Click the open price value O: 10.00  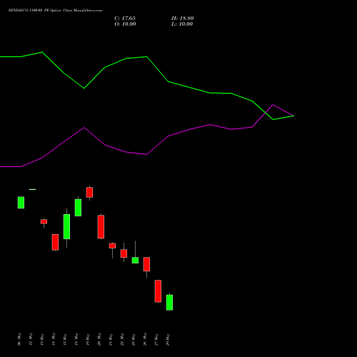(x=125, y=24)
